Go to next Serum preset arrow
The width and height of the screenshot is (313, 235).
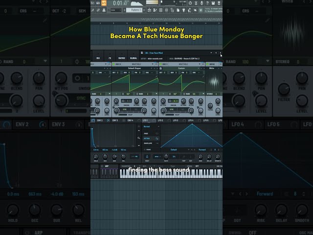tap(221, 53)
